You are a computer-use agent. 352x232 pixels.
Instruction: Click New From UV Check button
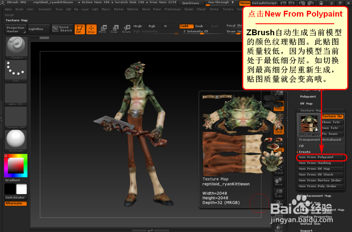tap(321, 175)
